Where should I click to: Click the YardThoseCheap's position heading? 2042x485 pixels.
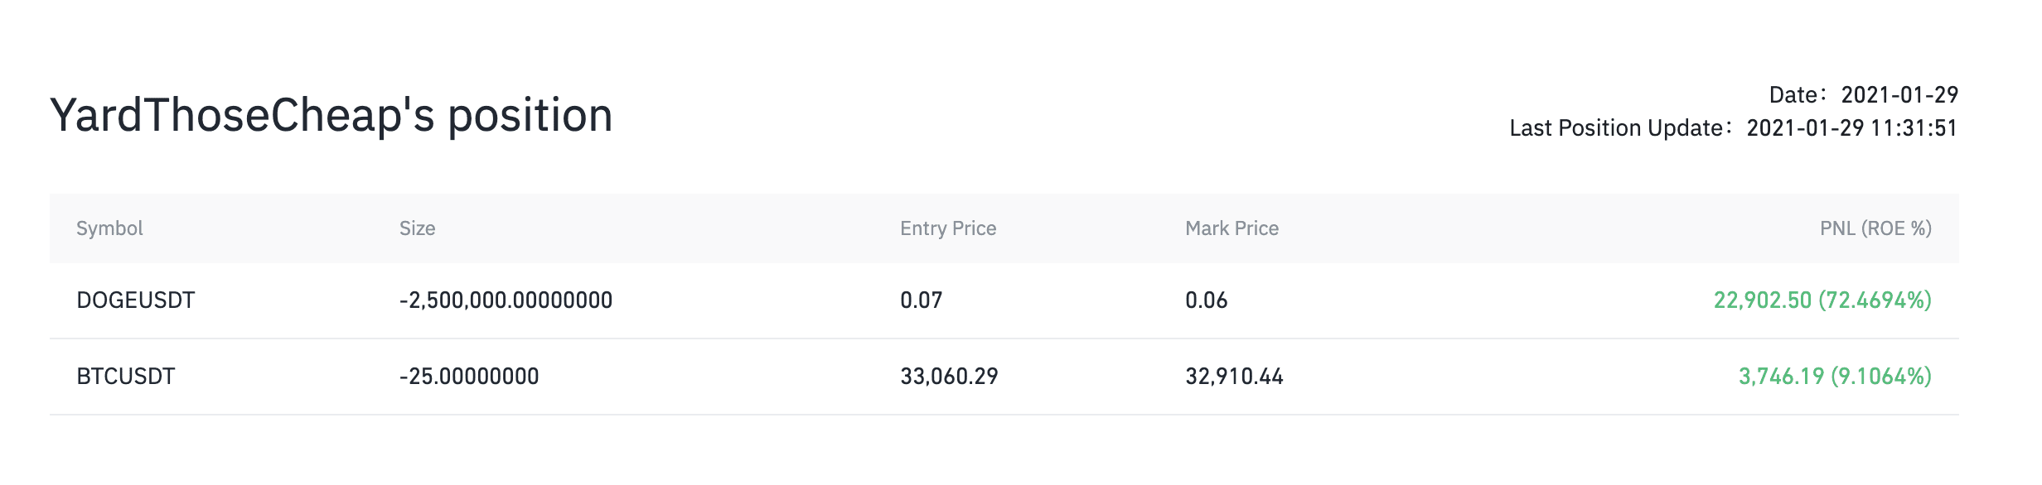pyautogui.click(x=331, y=115)
